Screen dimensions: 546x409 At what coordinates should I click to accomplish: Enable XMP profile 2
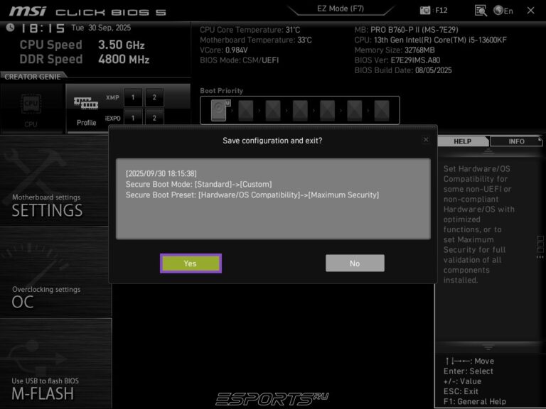point(154,97)
